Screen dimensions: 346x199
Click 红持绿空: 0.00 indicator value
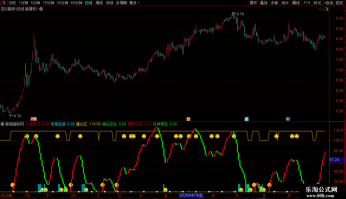[165, 124]
